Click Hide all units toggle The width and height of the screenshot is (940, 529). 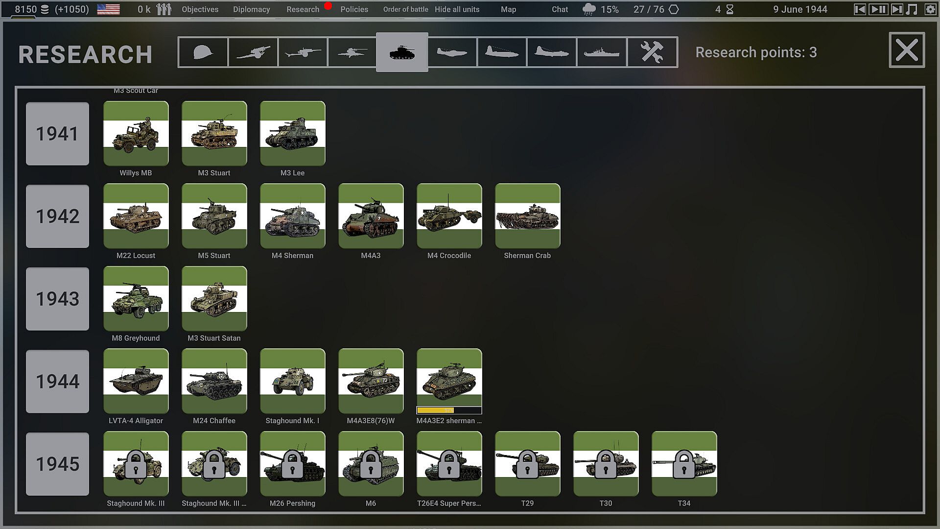[x=457, y=9]
